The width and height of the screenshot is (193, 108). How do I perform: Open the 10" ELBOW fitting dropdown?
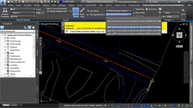point(119,11)
